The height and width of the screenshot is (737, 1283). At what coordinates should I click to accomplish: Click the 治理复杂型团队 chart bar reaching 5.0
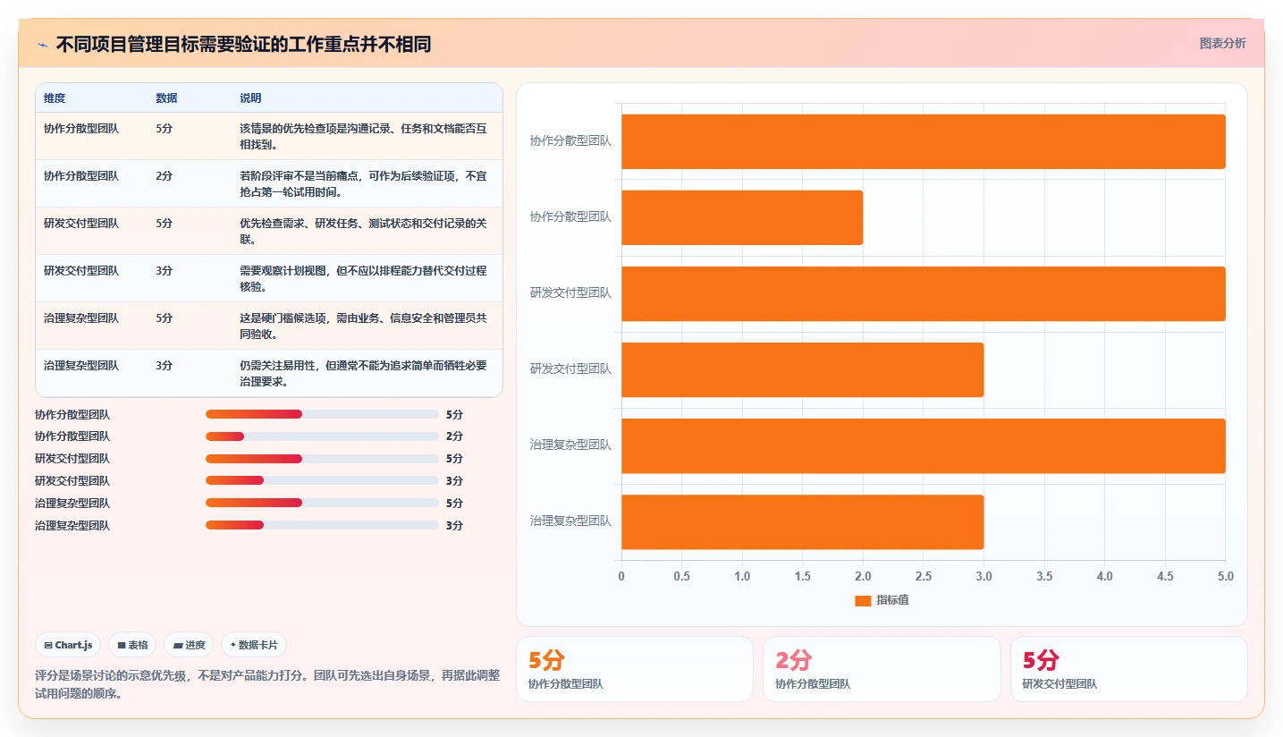point(924,445)
